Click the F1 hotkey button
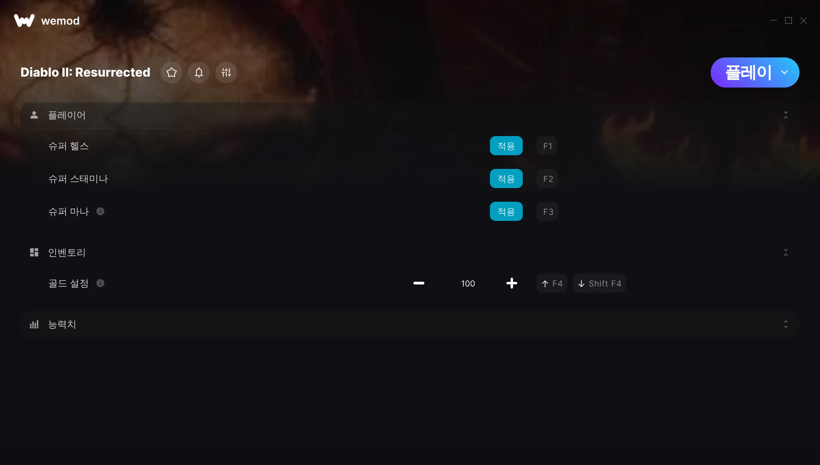Image resolution: width=820 pixels, height=465 pixels. click(547, 146)
